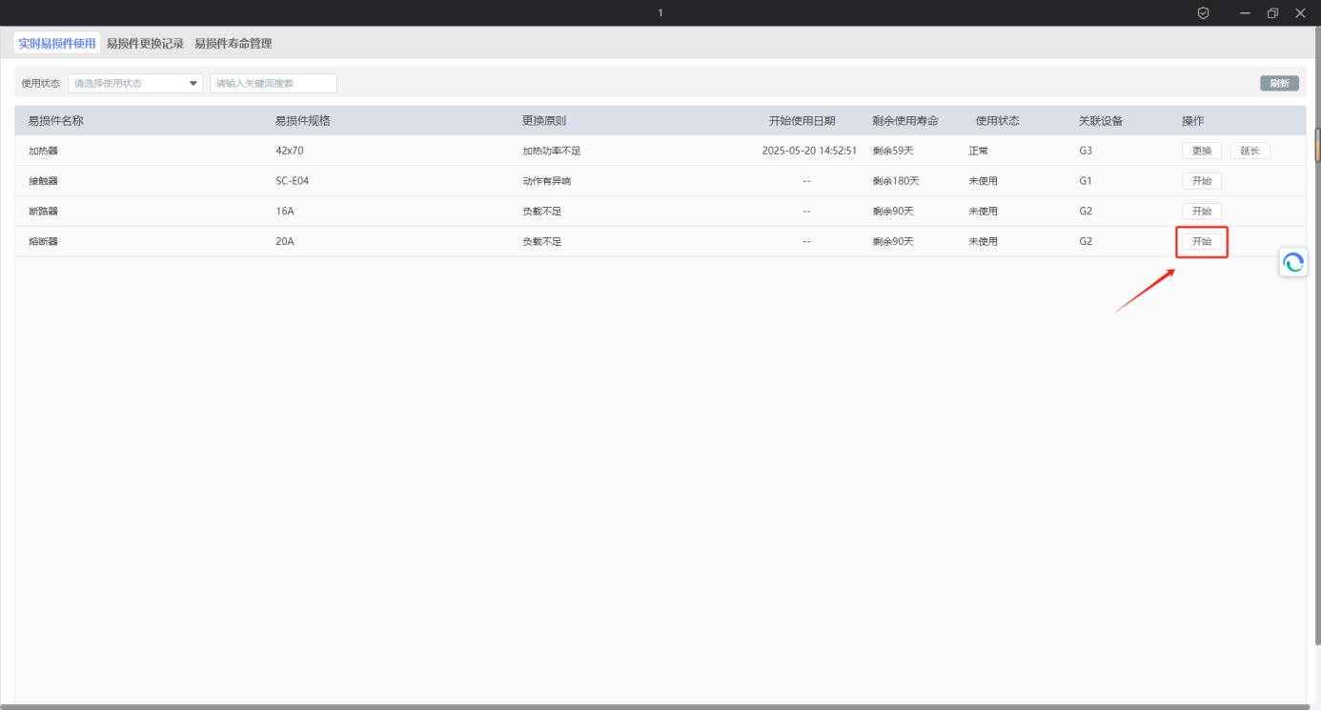Click 更换 button for 加热器
The height and width of the screenshot is (710, 1321).
pos(1202,151)
